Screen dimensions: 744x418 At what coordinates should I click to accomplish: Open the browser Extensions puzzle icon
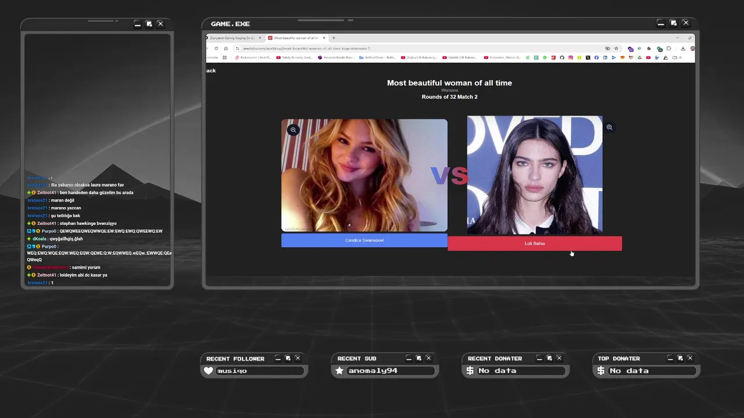tap(669, 48)
